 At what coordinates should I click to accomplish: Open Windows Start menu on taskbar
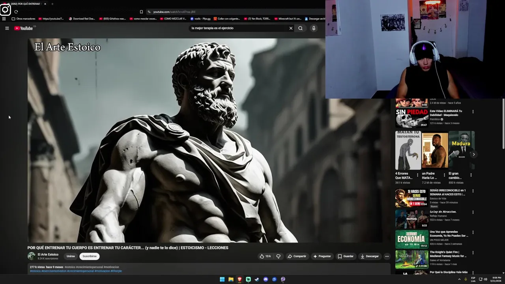pos(222,279)
